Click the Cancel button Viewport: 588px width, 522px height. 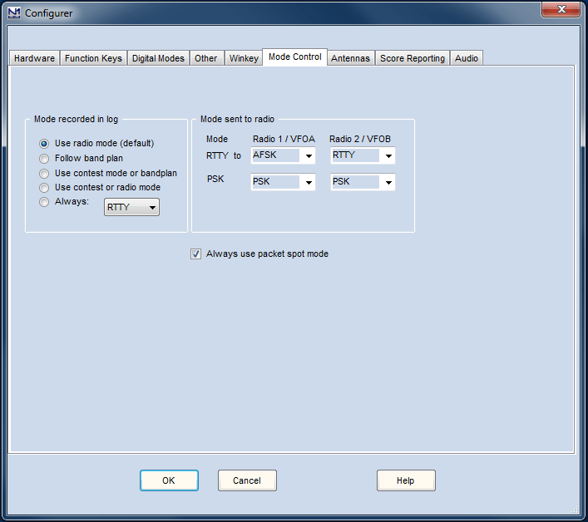[247, 480]
